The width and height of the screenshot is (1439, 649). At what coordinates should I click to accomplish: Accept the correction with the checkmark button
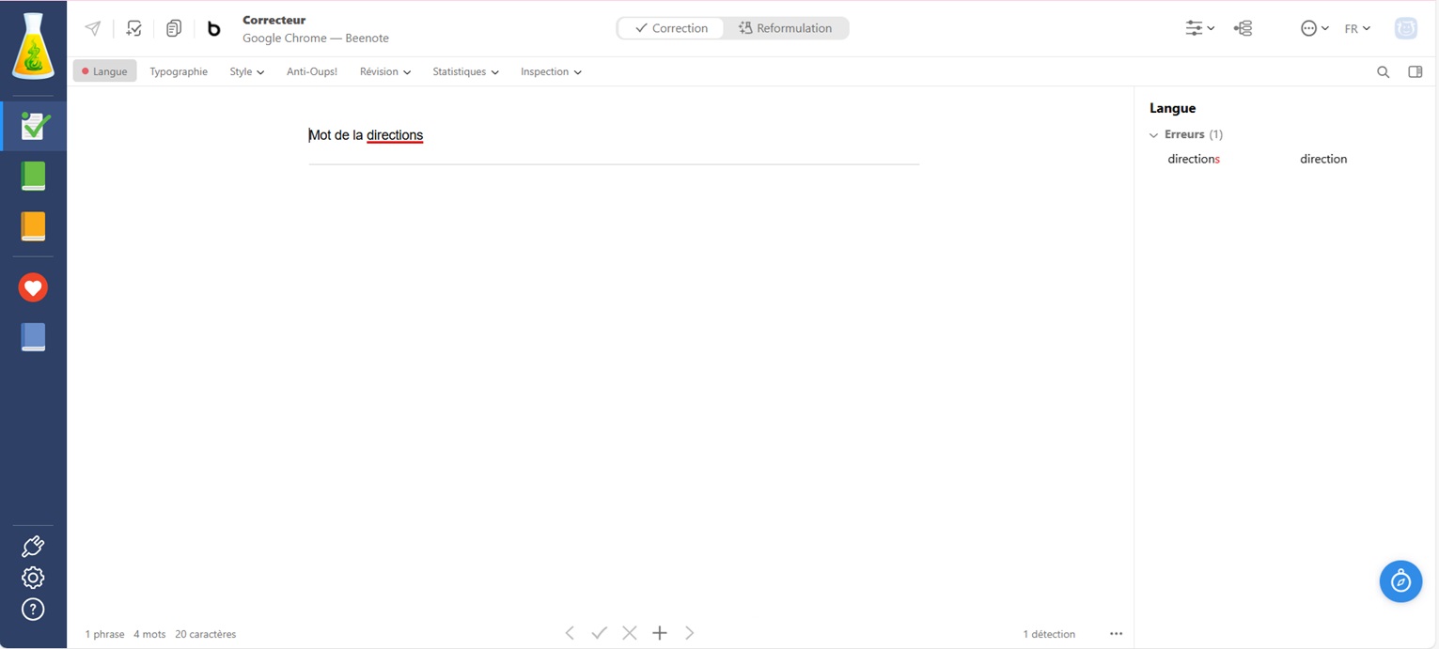[x=600, y=633]
